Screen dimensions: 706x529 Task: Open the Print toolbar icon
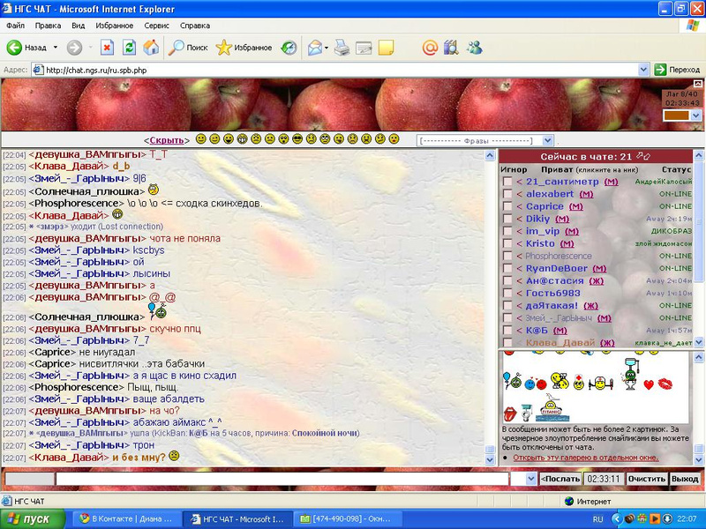[342, 48]
